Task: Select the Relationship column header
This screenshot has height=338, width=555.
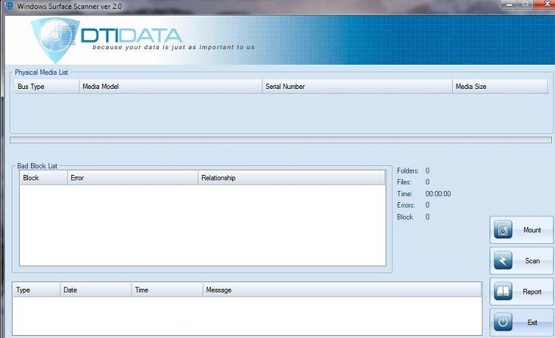Action: [291, 178]
